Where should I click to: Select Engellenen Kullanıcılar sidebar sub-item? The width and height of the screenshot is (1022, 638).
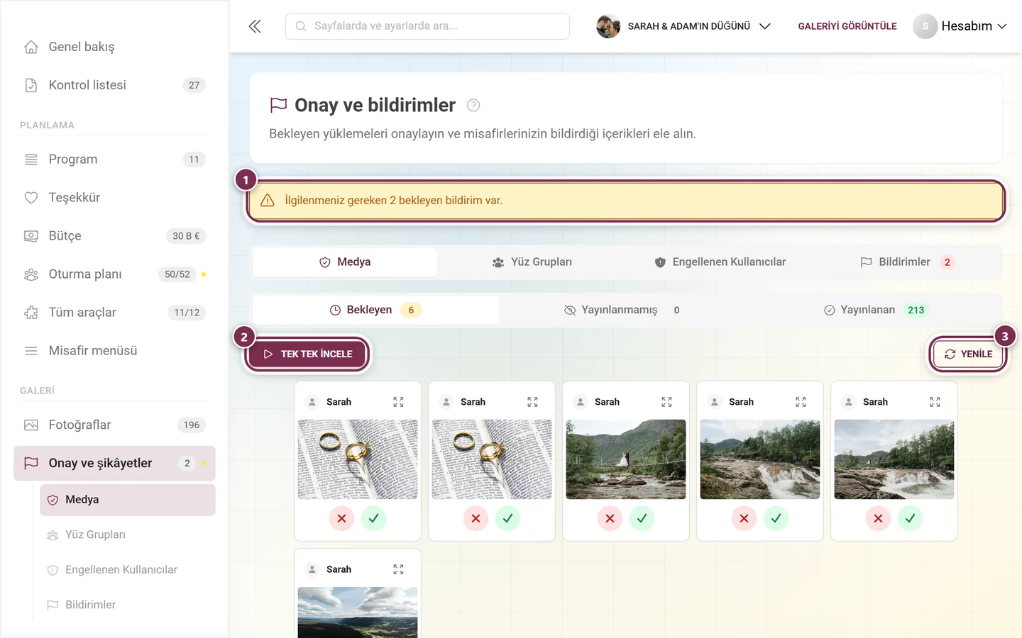tap(128, 570)
